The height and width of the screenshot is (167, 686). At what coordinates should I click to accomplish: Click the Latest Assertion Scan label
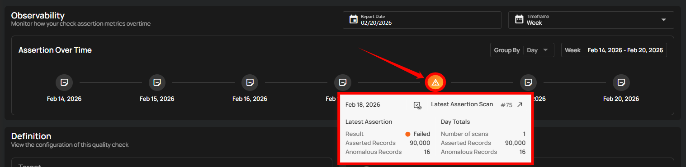tap(462, 104)
